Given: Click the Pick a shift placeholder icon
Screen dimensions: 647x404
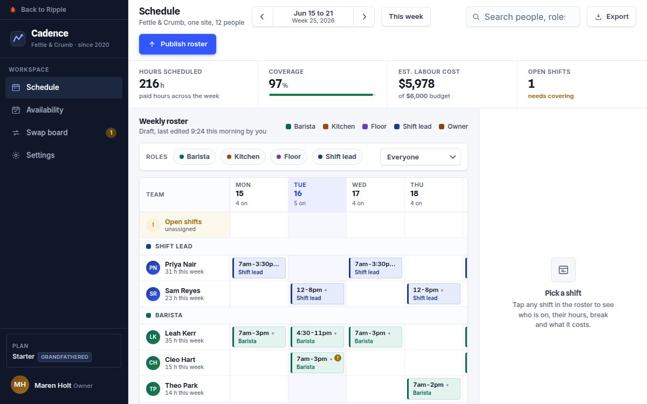Looking at the screenshot, I should (563, 270).
